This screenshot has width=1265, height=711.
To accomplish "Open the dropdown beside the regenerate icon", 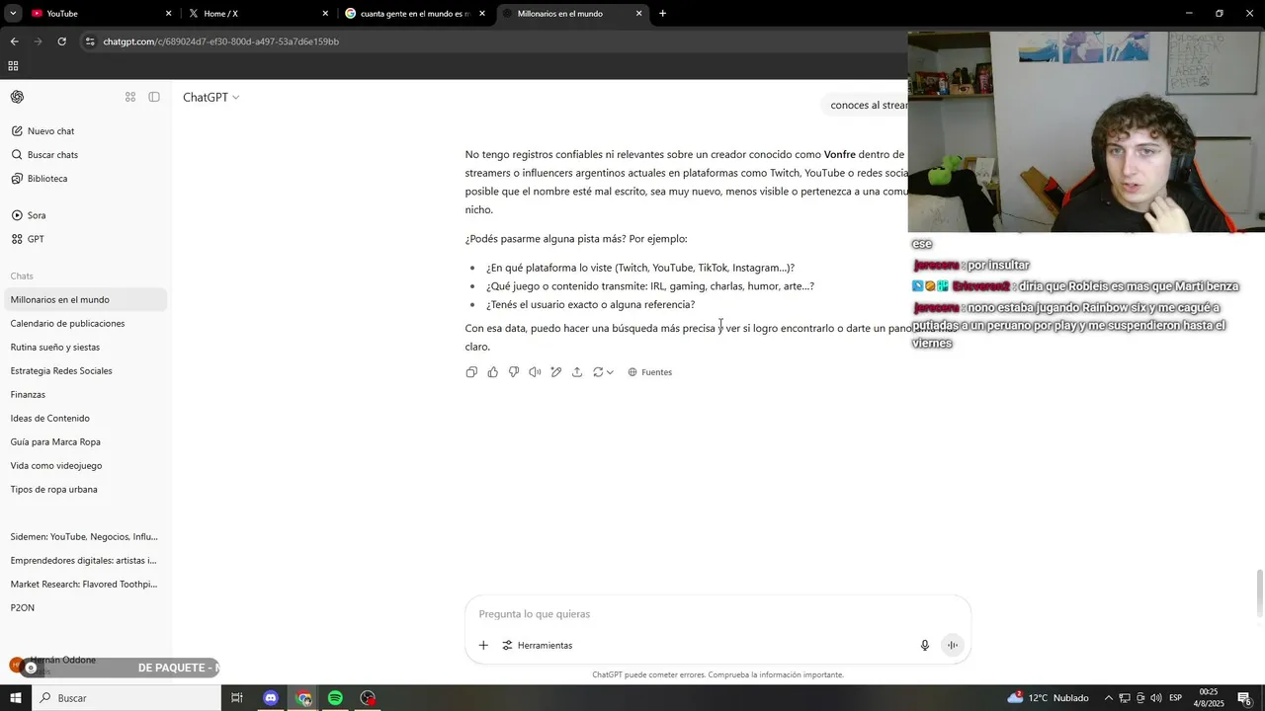I will pos(610,372).
